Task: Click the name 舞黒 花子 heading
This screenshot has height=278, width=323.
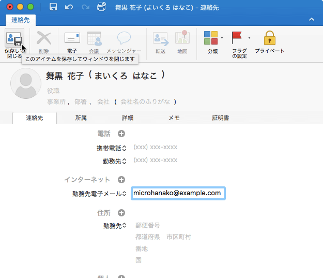Action: coord(65,76)
